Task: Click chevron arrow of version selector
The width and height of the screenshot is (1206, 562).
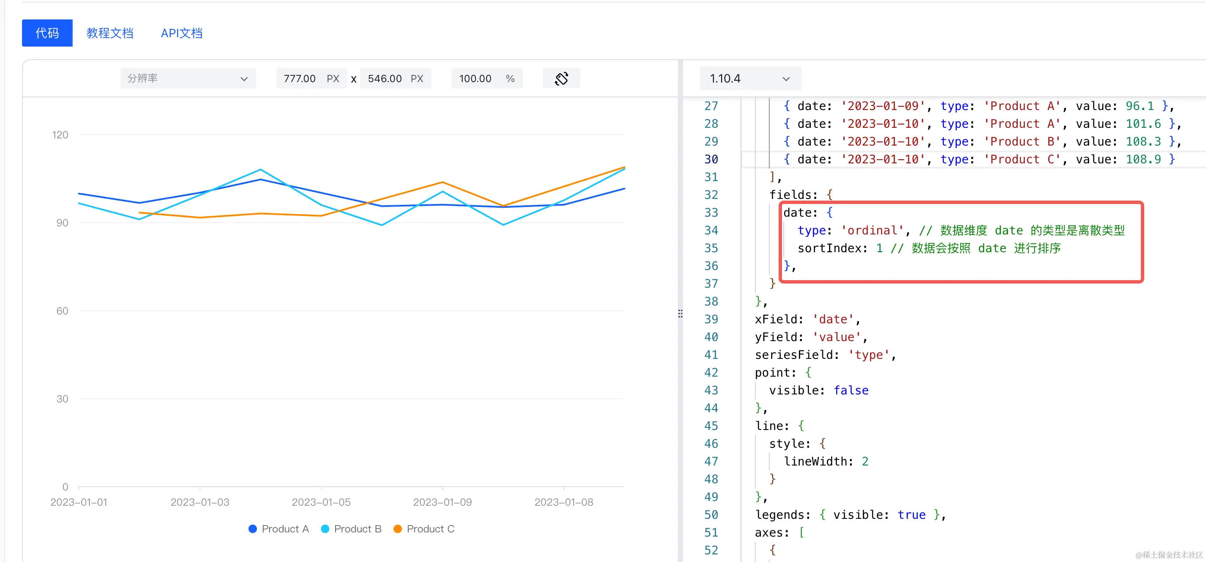Action: pos(786,79)
